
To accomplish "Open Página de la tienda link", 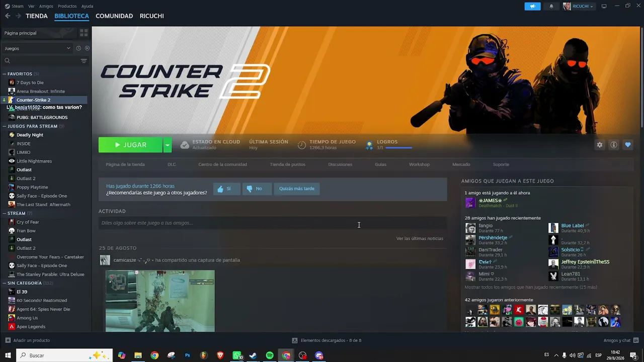I will (x=125, y=164).
